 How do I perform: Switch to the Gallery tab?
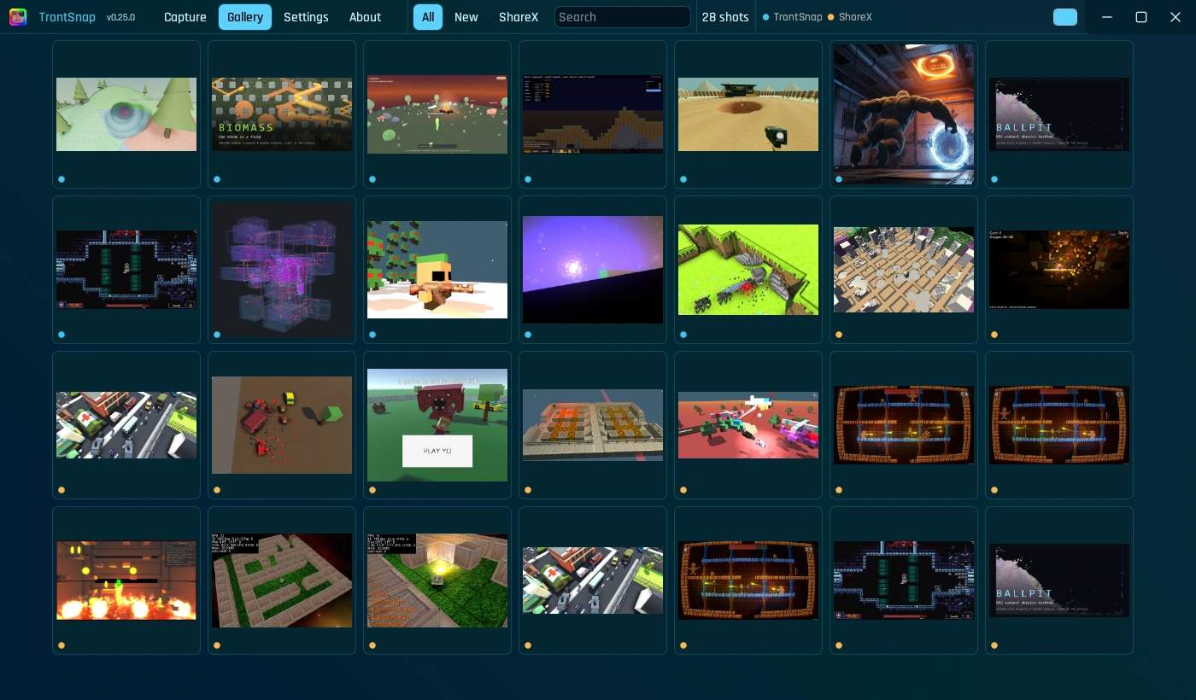(x=245, y=17)
